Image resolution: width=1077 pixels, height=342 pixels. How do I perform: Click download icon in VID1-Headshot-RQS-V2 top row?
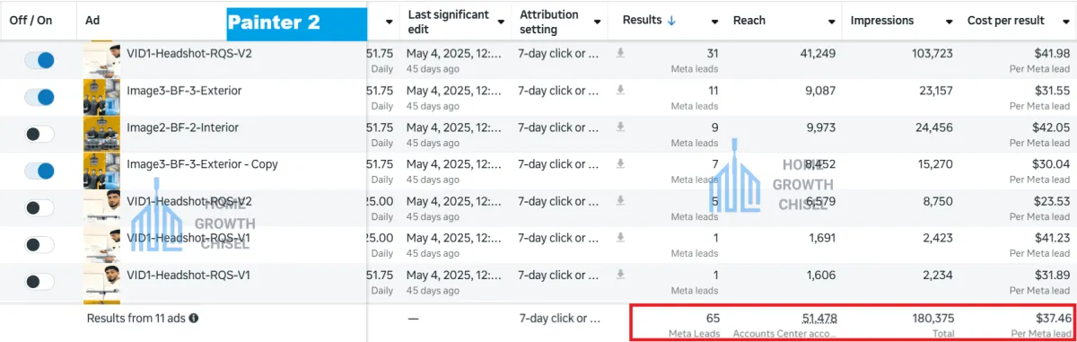[x=620, y=53]
